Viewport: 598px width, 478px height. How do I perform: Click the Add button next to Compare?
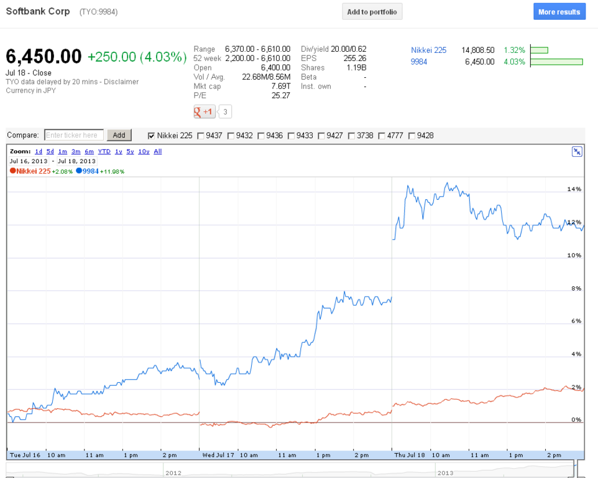[119, 135]
